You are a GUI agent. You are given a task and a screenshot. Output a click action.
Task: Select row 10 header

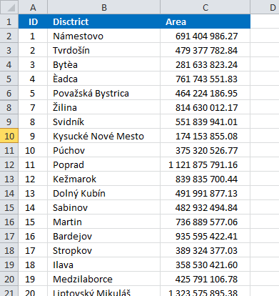tap(9, 136)
